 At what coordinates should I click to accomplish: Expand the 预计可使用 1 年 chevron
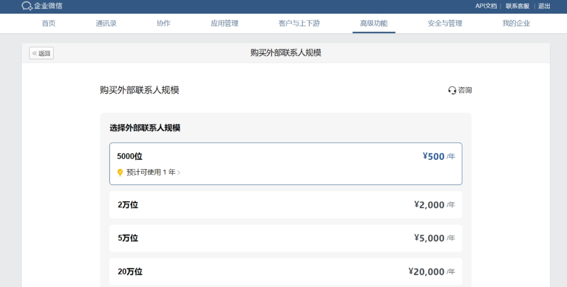click(178, 173)
